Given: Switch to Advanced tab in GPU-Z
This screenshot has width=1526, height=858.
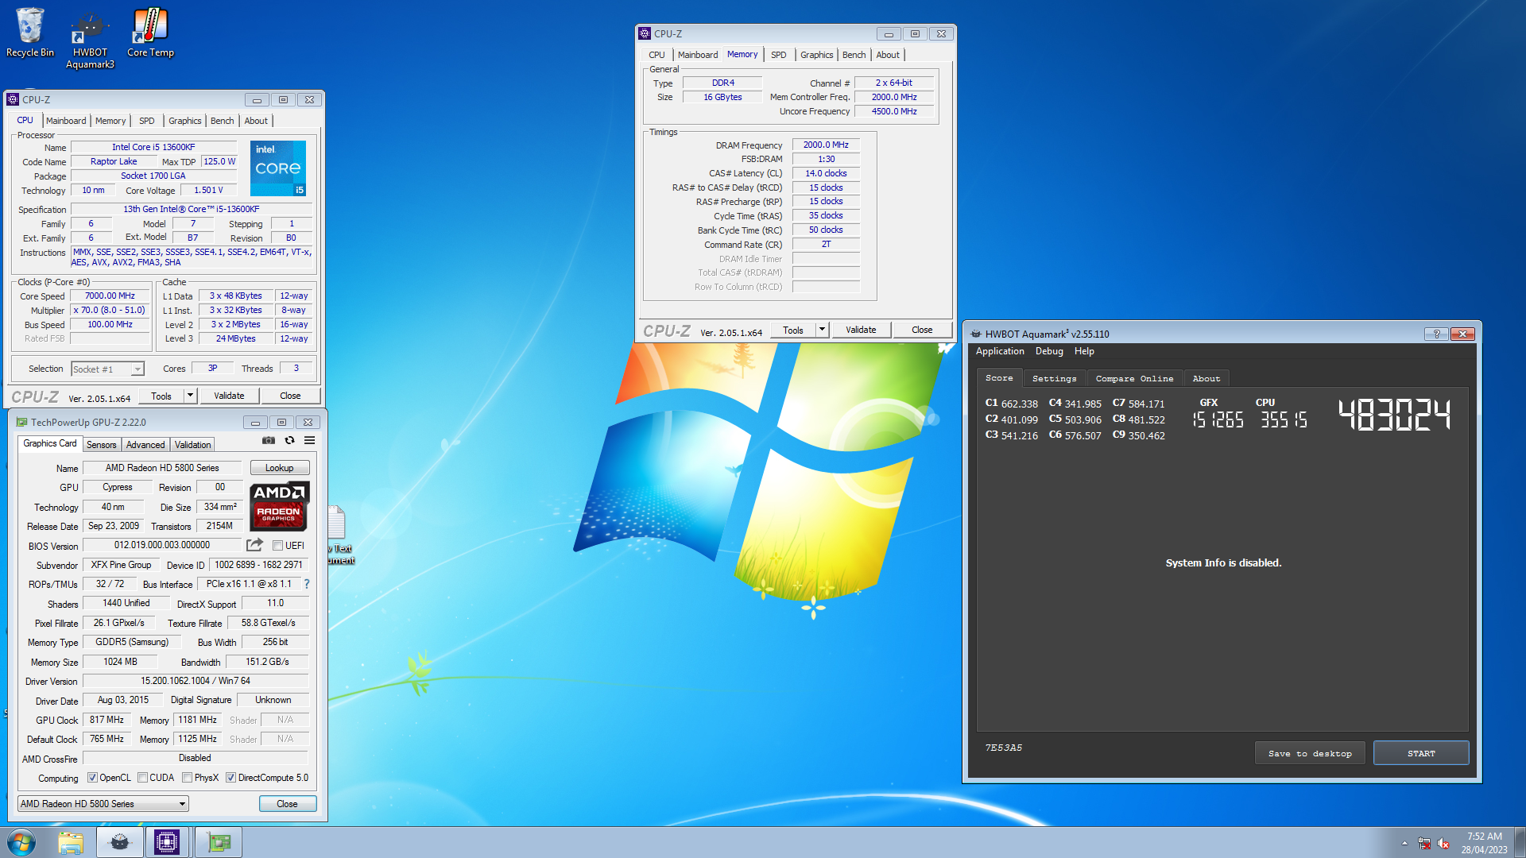Looking at the screenshot, I should pos(145,445).
